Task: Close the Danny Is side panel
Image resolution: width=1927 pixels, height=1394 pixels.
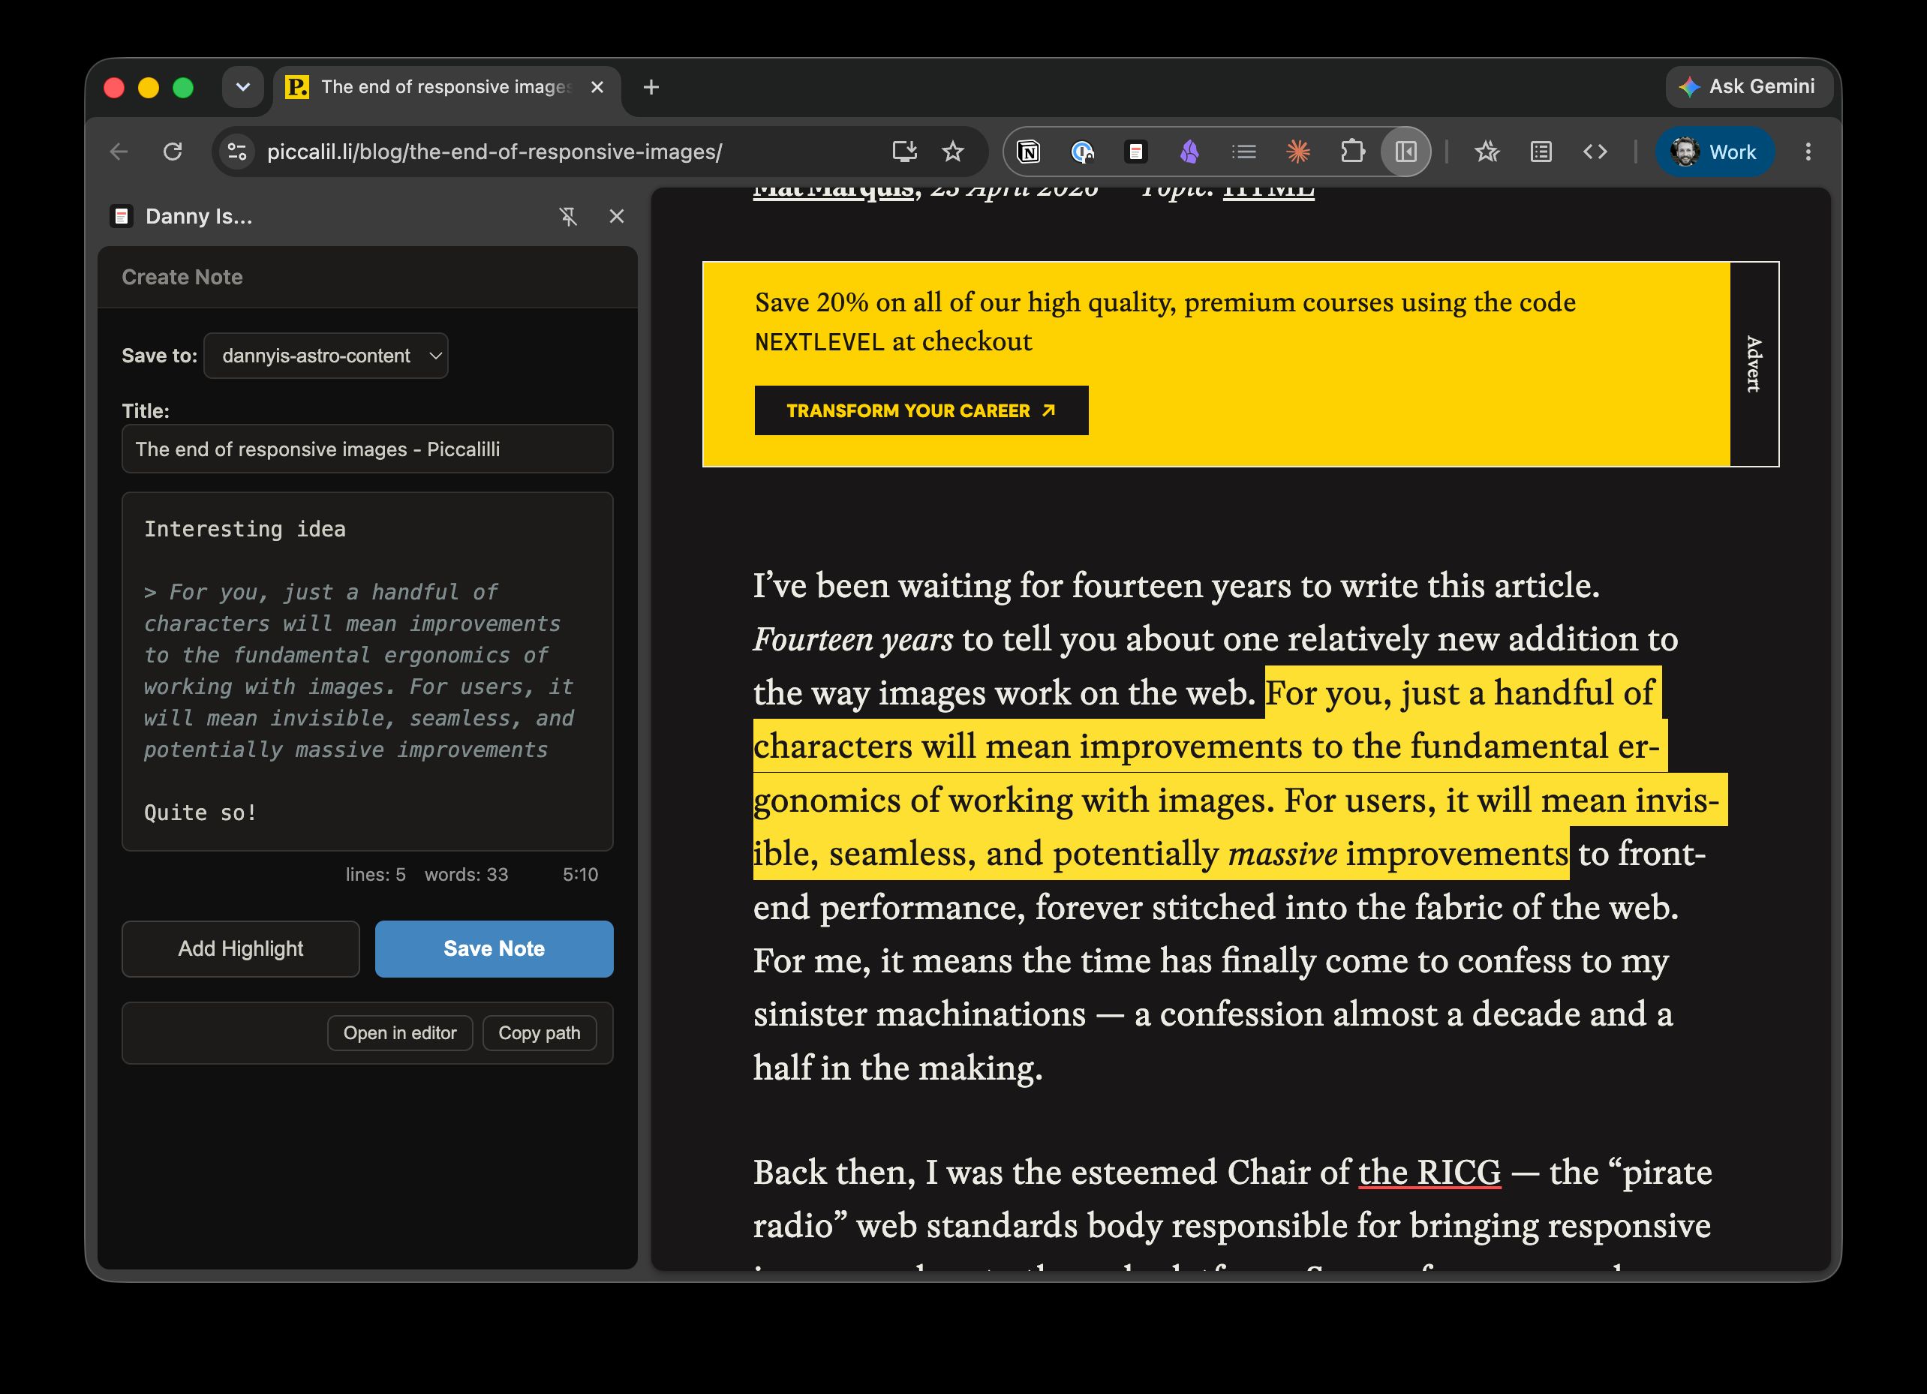Action: point(617,217)
